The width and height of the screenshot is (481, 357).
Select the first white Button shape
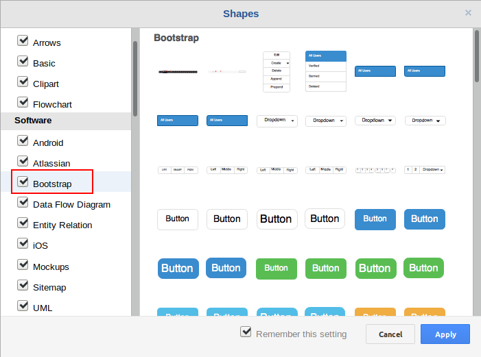pos(178,219)
